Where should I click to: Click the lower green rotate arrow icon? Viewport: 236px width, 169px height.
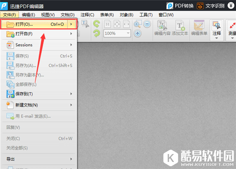coord(96,33)
